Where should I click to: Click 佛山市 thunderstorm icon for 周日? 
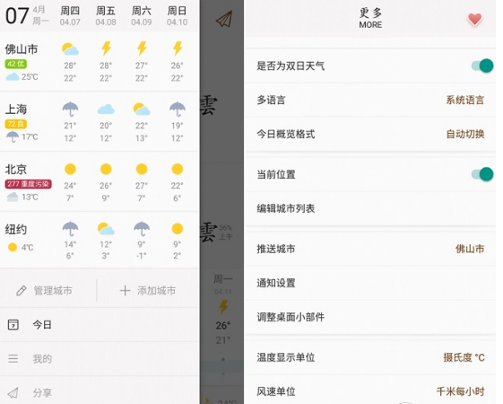pos(177,48)
